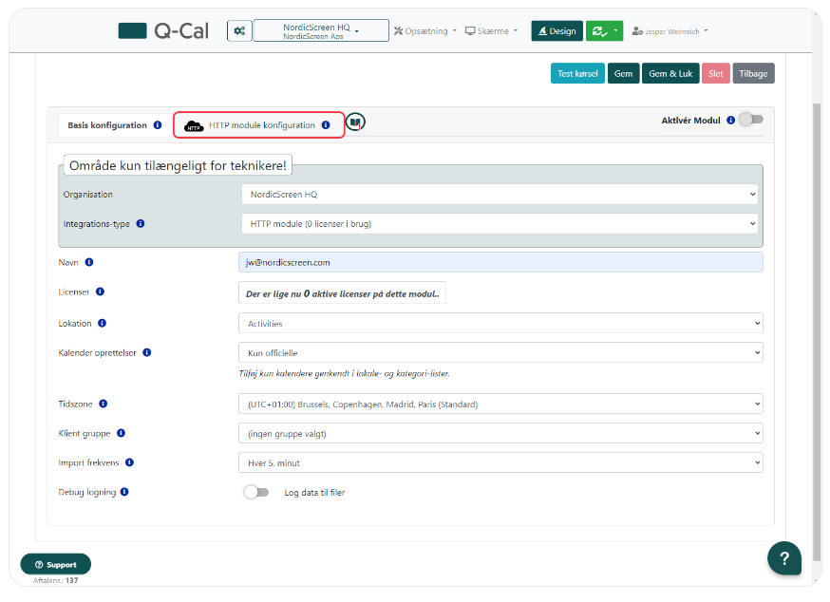Click info icon beside Import frekvens
The width and height of the screenshot is (830, 602).
(x=130, y=462)
